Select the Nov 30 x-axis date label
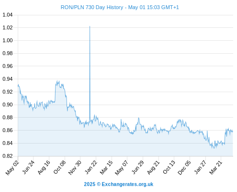This screenshot has width=237, height=192. tap(75, 168)
